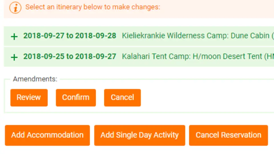This screenshot has height=154, width=274.
Task: Expand the Kieliekrankie Wilderness Camp itinerary plus icon
Action: tap(14, 37)
